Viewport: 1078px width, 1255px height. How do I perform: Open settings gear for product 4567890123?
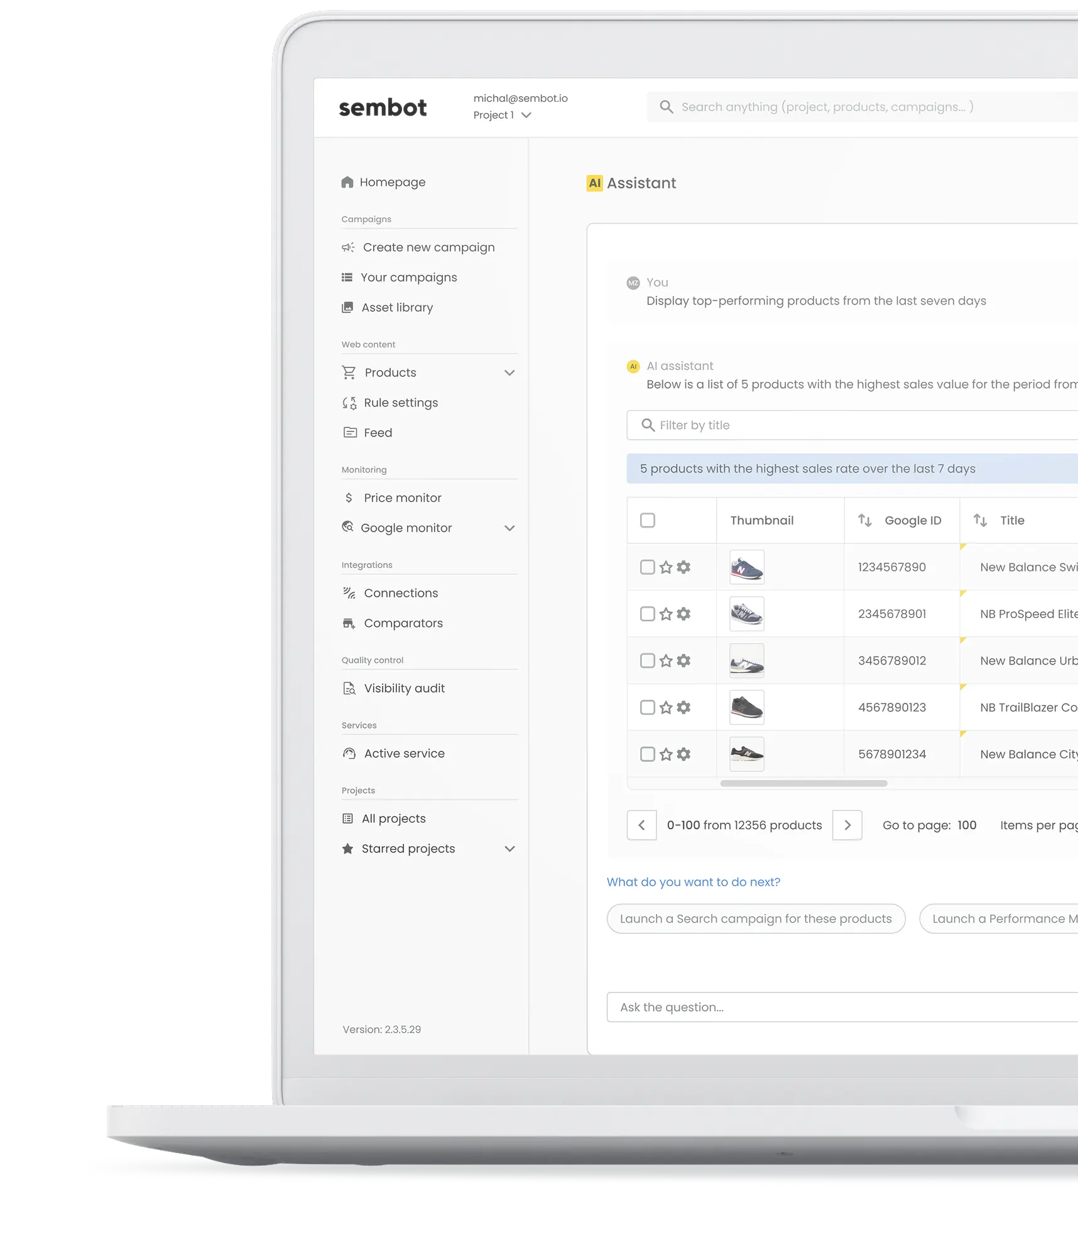(683, 707)
